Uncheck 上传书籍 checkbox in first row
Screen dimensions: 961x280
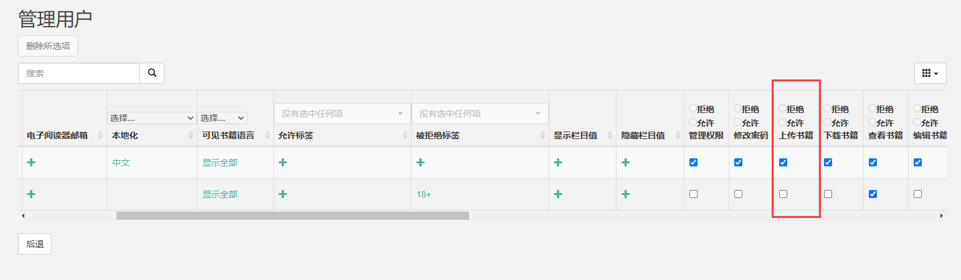click(783, 163)
